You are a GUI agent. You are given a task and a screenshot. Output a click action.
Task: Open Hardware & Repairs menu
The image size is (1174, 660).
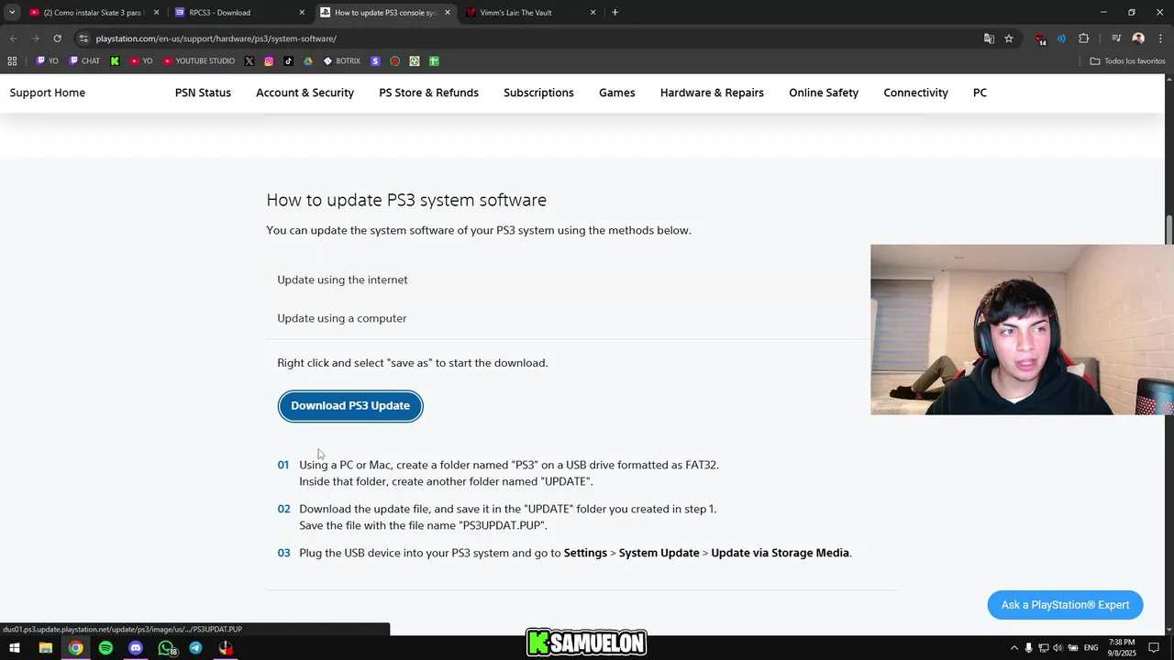(x=712, y=93)
